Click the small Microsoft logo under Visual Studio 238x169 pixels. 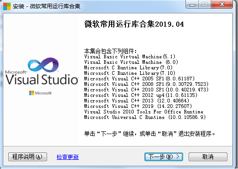[40, 93]
